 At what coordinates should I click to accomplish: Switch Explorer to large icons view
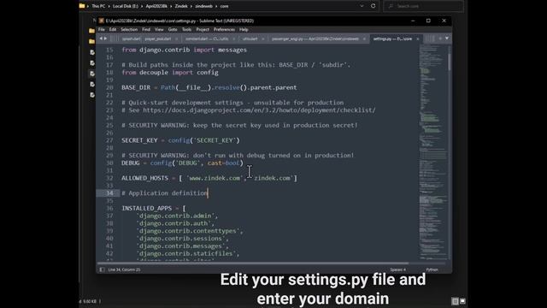pyautogui.click(x=462, y=301)
